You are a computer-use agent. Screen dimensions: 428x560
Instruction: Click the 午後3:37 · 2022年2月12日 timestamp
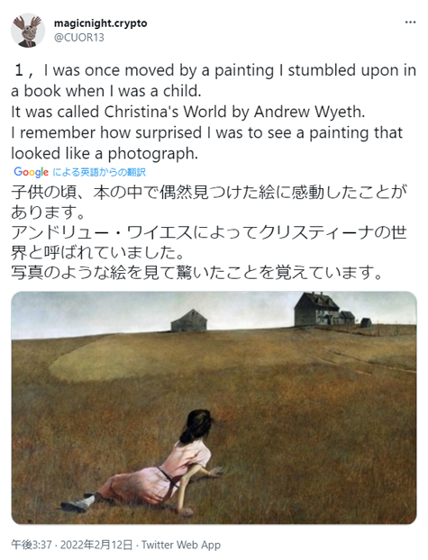pyautogui.click(x=72, y=545)
